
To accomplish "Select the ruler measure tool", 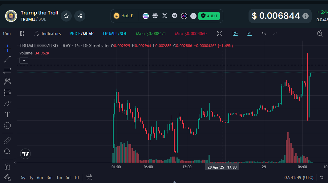I will pyautogui.click(x=7, y=141).
